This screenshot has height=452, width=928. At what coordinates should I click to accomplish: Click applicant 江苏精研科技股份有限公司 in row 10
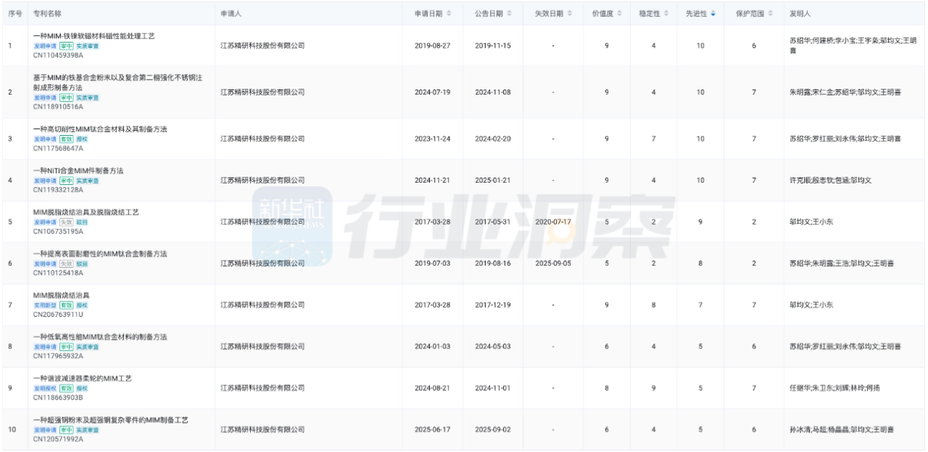click(263, 429)
